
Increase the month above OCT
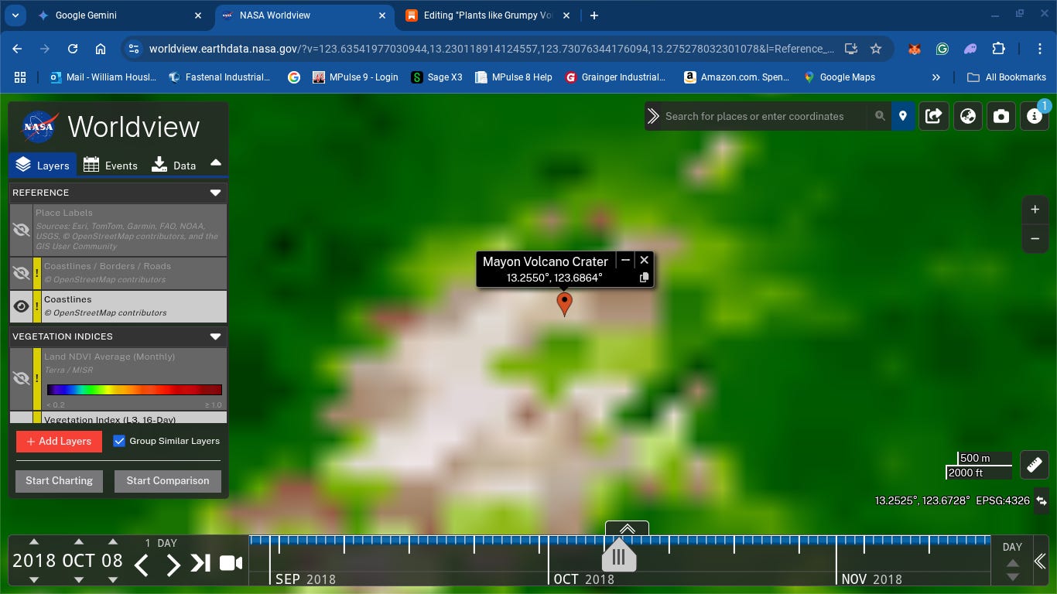pyautogui.click(x=79, y=542)
